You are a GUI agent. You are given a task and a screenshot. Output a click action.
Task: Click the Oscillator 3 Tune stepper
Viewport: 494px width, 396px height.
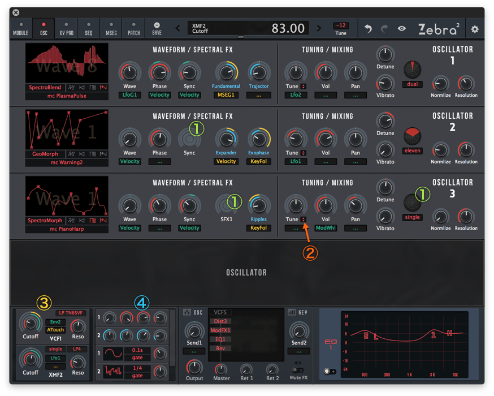coord(303,219)
